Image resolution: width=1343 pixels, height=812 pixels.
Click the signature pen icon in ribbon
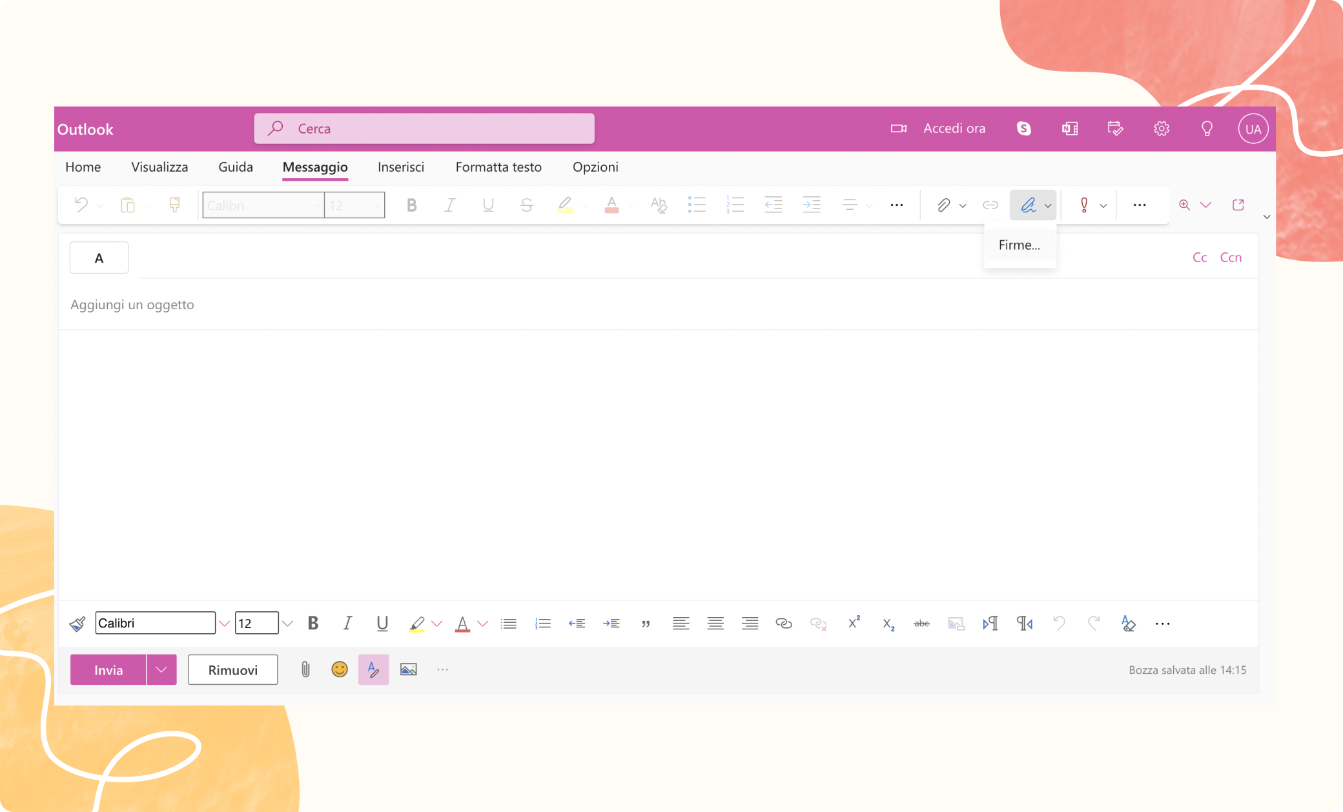pos(1027,205)
